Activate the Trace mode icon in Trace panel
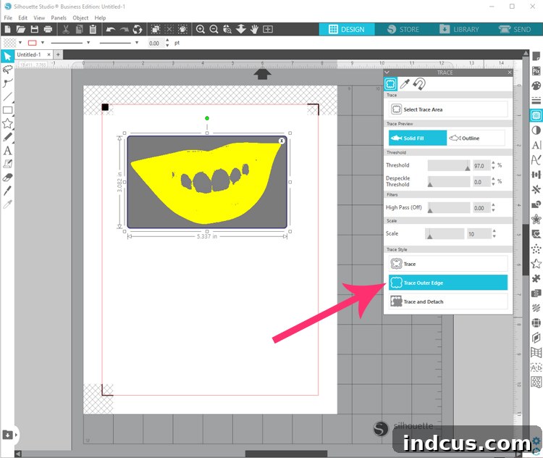Screen dimensions: 543x458 coord(390,83)
